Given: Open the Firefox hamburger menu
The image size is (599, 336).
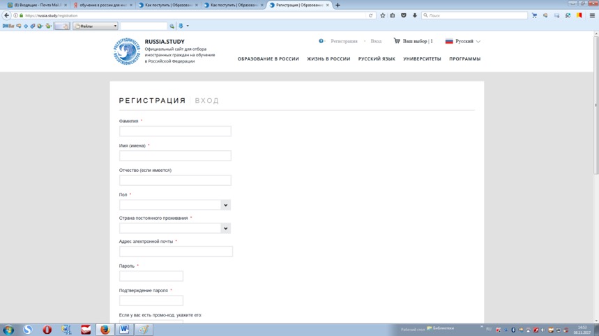Looking at the screenshot, I should (592, 15).
